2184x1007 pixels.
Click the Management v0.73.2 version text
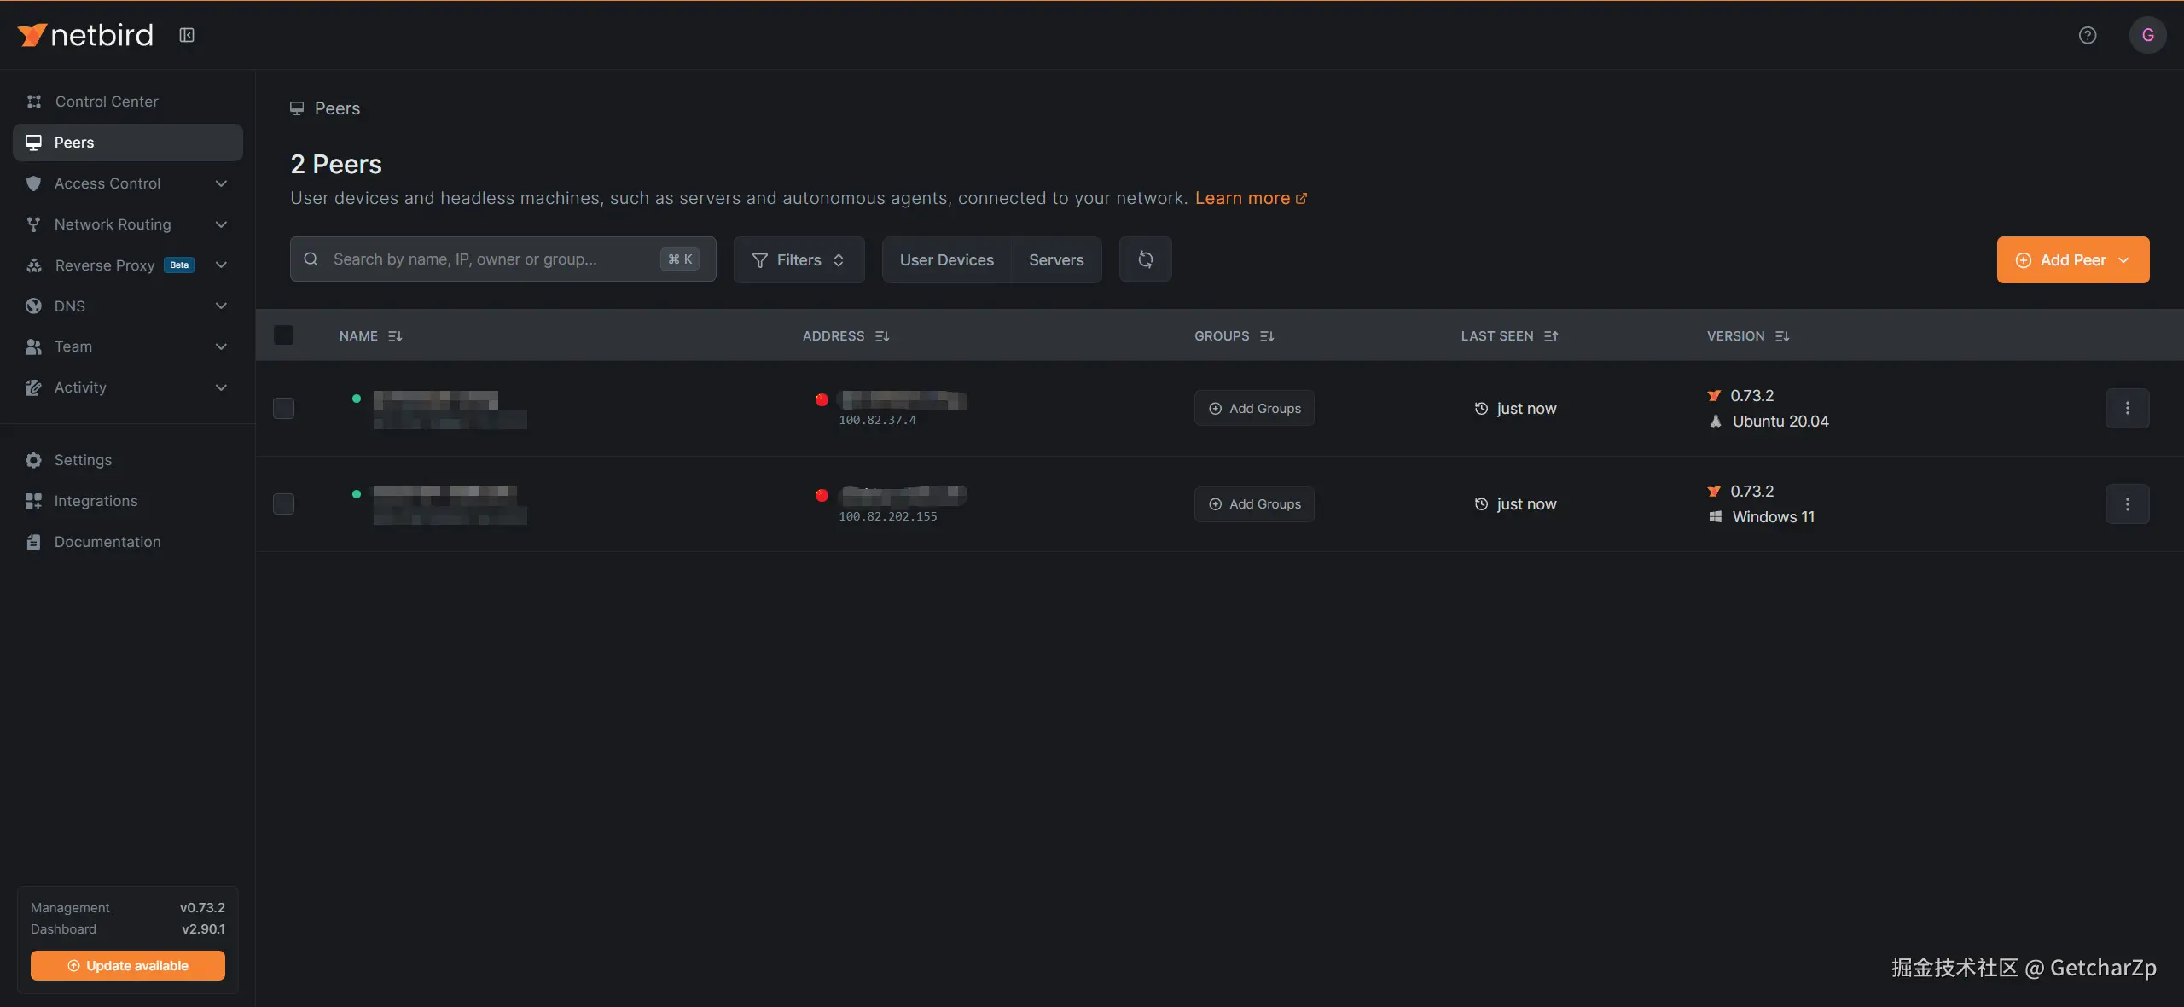[128, 908]
